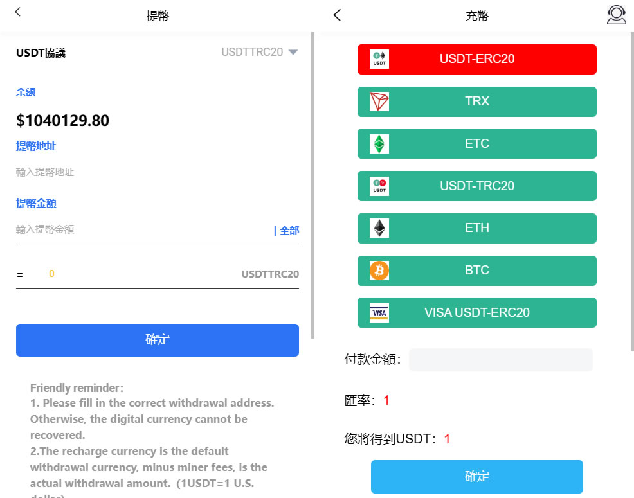This screenshot has height=498, width=634.
Task: Select the ETH diamond icon
Action: (x=378, y=228)
